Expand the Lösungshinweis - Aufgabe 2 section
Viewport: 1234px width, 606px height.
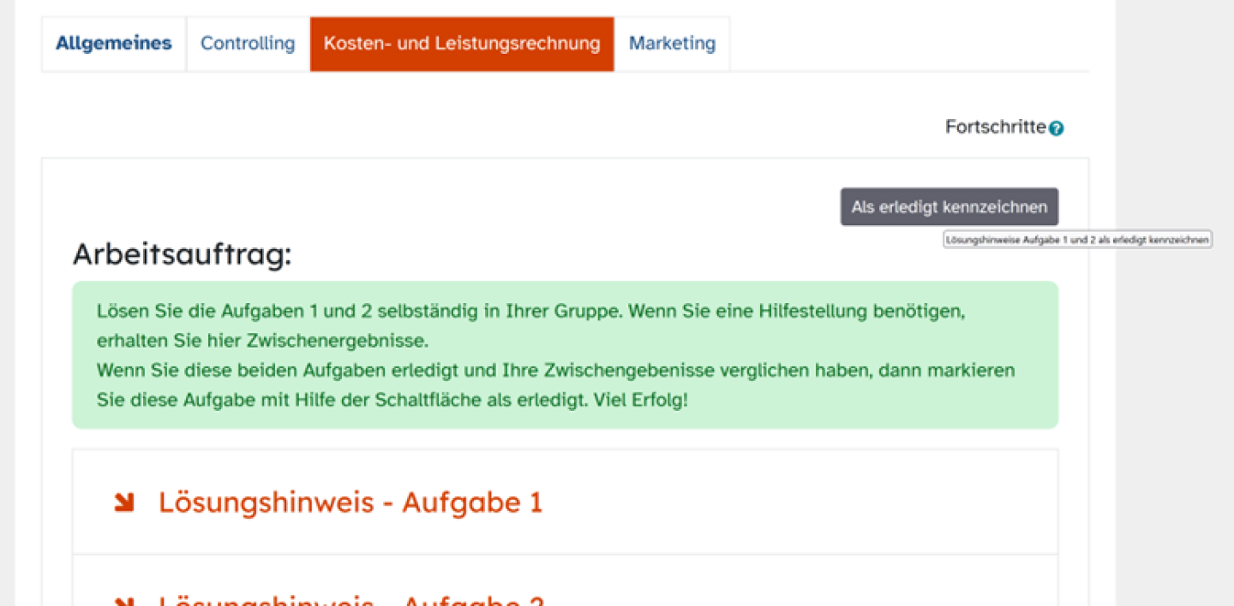tap(350, 600)
